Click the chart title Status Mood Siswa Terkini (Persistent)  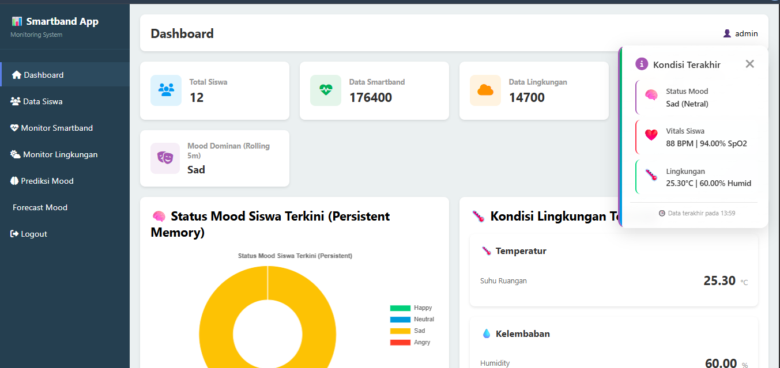(x=295, y=256)
